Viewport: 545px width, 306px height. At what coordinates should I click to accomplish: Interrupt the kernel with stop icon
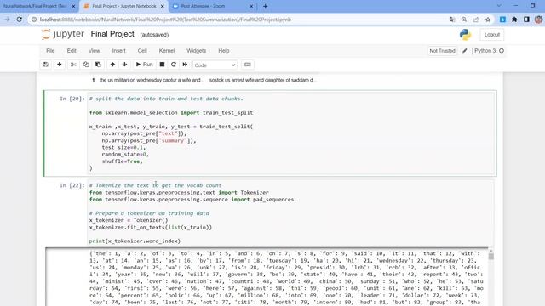[x=162, y=65]
